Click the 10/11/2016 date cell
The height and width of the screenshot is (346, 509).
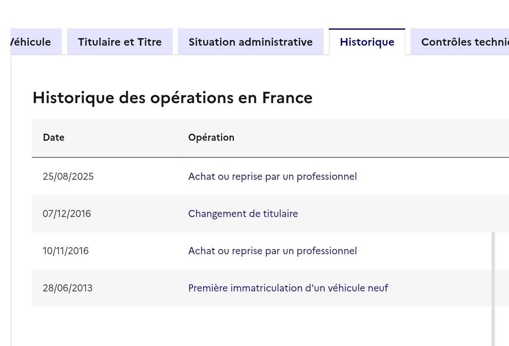[x=66, y=251]
